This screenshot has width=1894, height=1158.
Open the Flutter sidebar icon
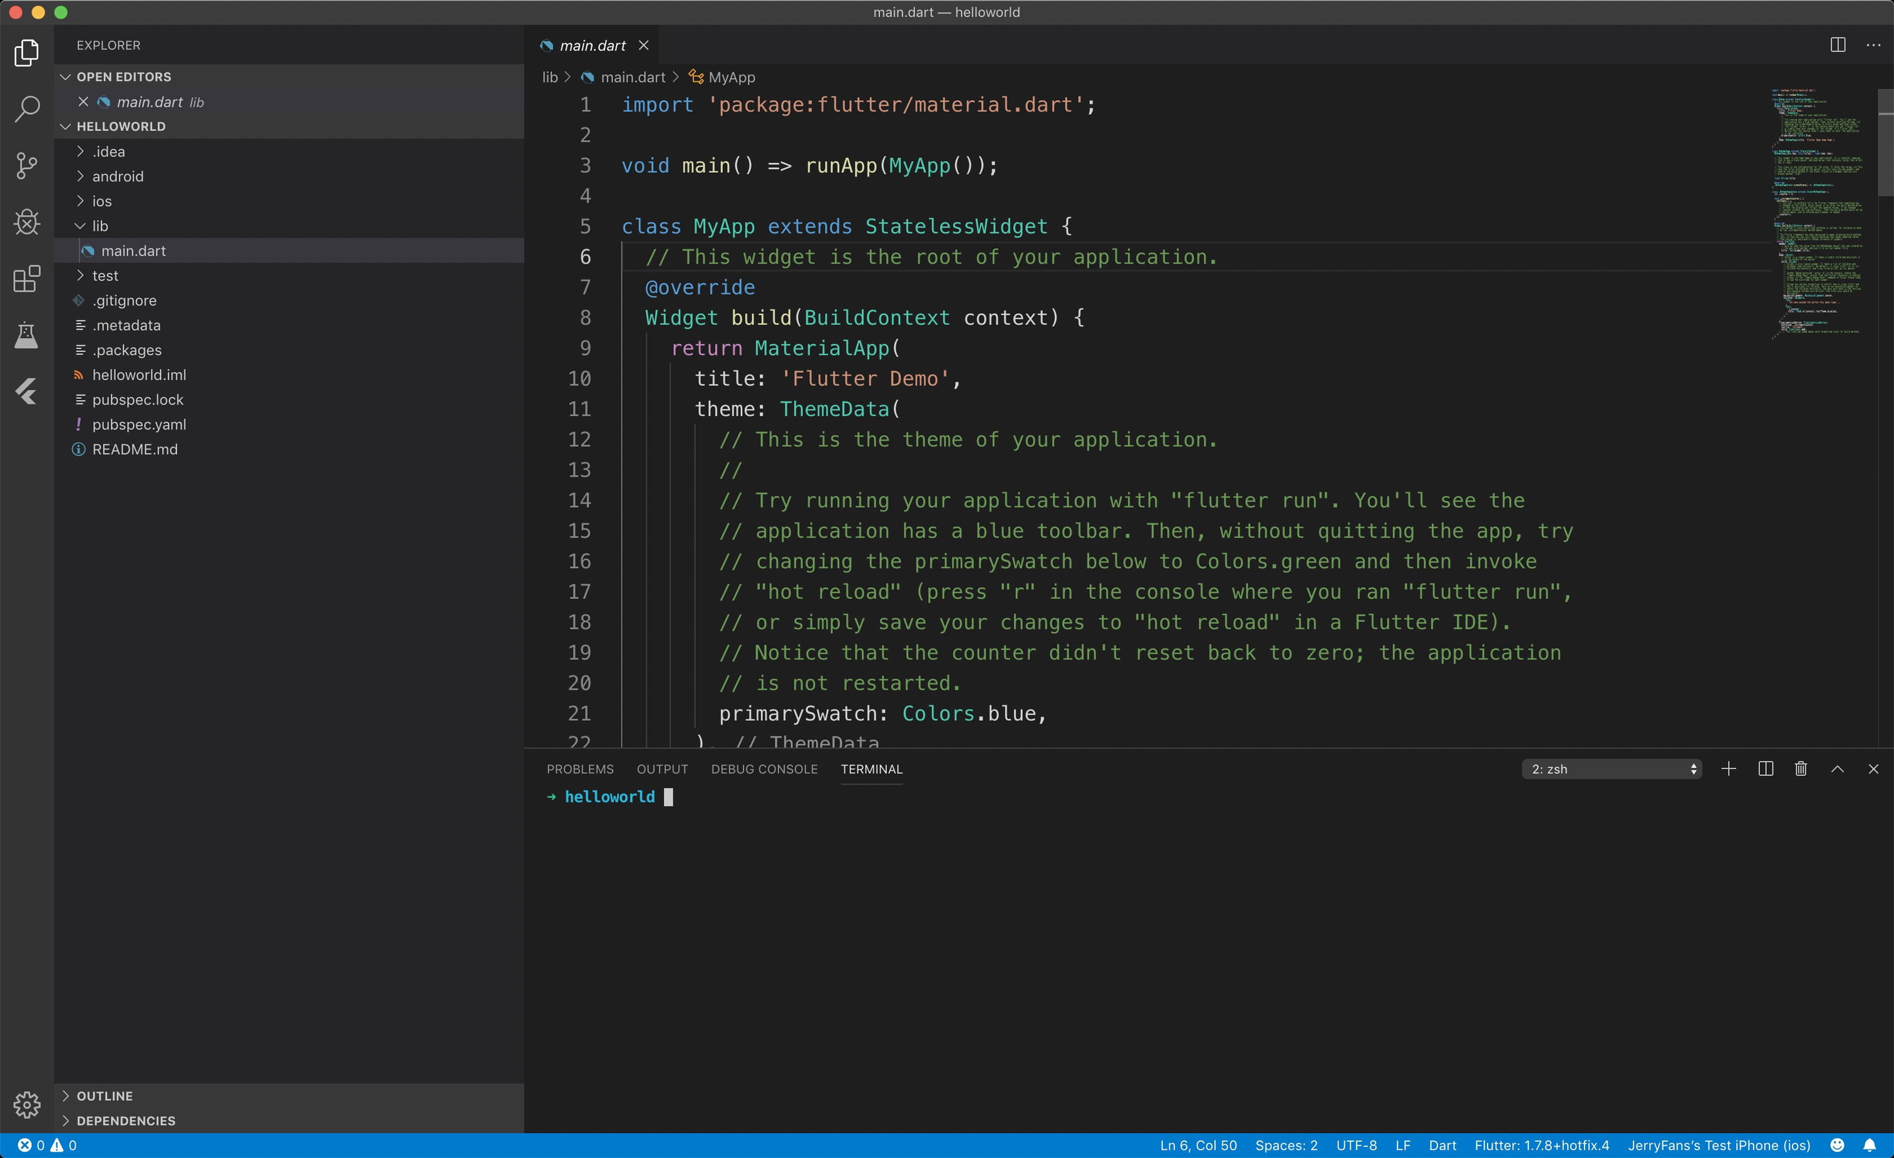tap(27, 392)
